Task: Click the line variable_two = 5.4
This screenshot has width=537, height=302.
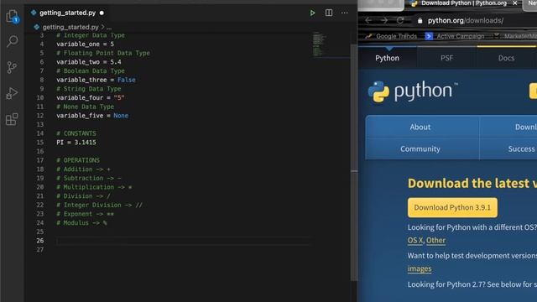Action: point(89,62)
